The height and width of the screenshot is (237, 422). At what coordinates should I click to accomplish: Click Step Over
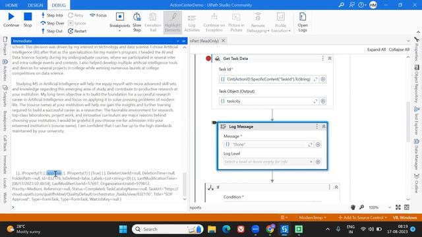coord(53,23)
